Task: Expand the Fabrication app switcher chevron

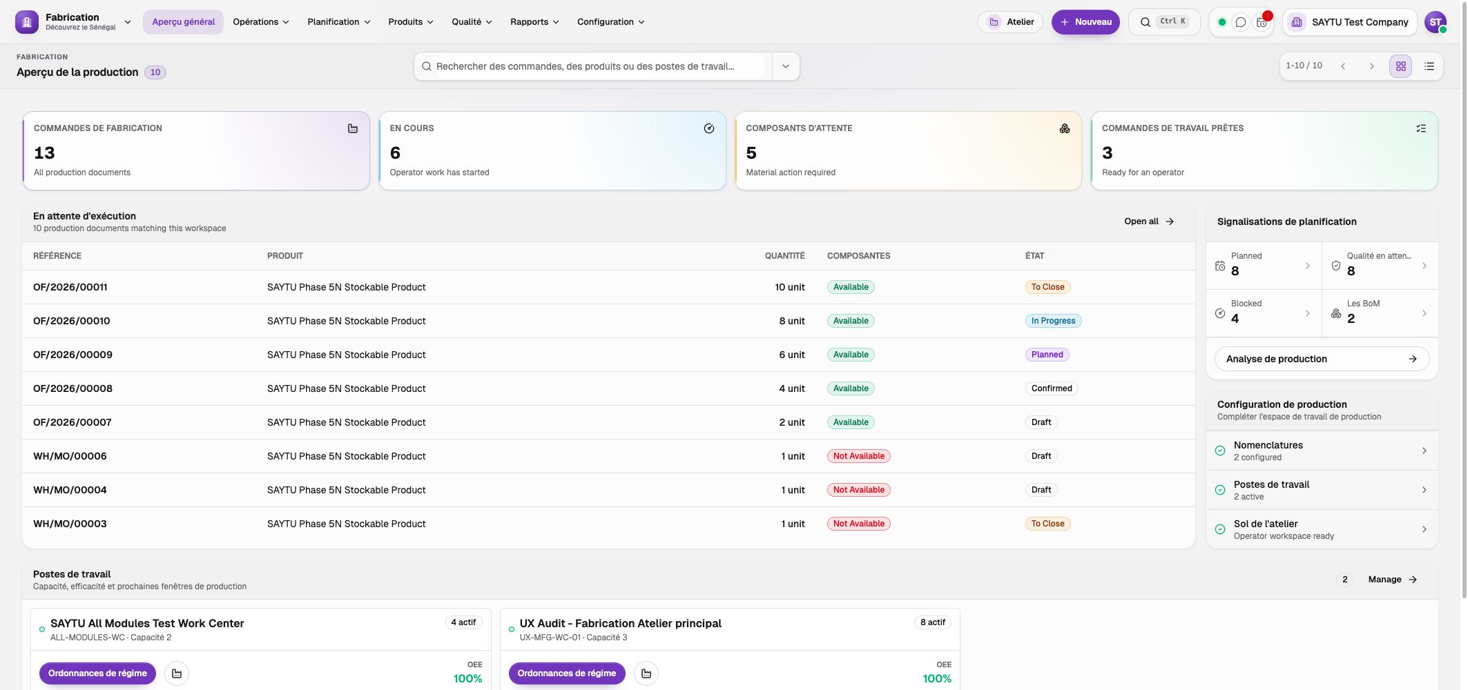Action: pyautogui.click(x=128, y=22)
